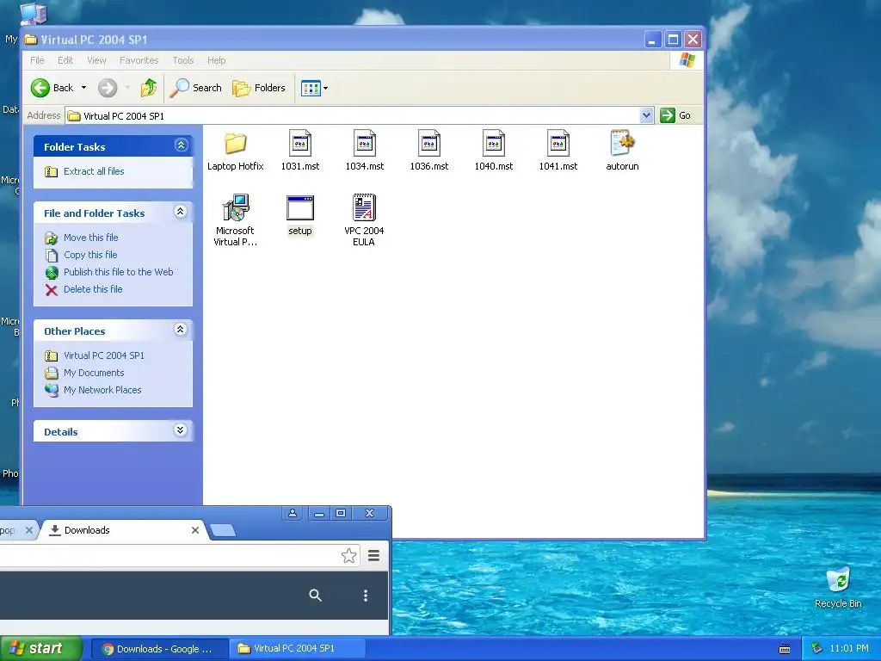Click the keyboard icon in the taskbar
Screen dimensions: 881x661
coord(785,649)
